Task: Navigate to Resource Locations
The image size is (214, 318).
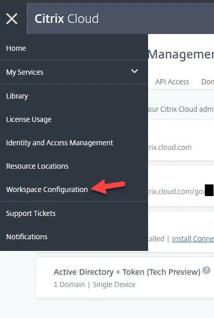Action: 37,166
